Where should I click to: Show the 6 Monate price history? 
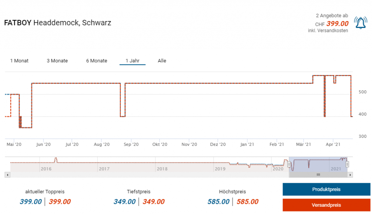coord(97,61)
